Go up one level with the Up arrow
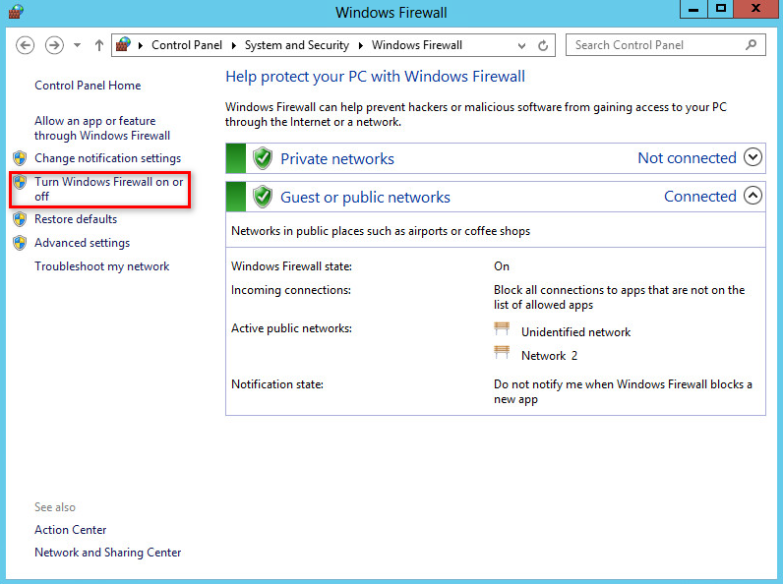This screenshot has width=783, height=584. (x=99, y=45)
